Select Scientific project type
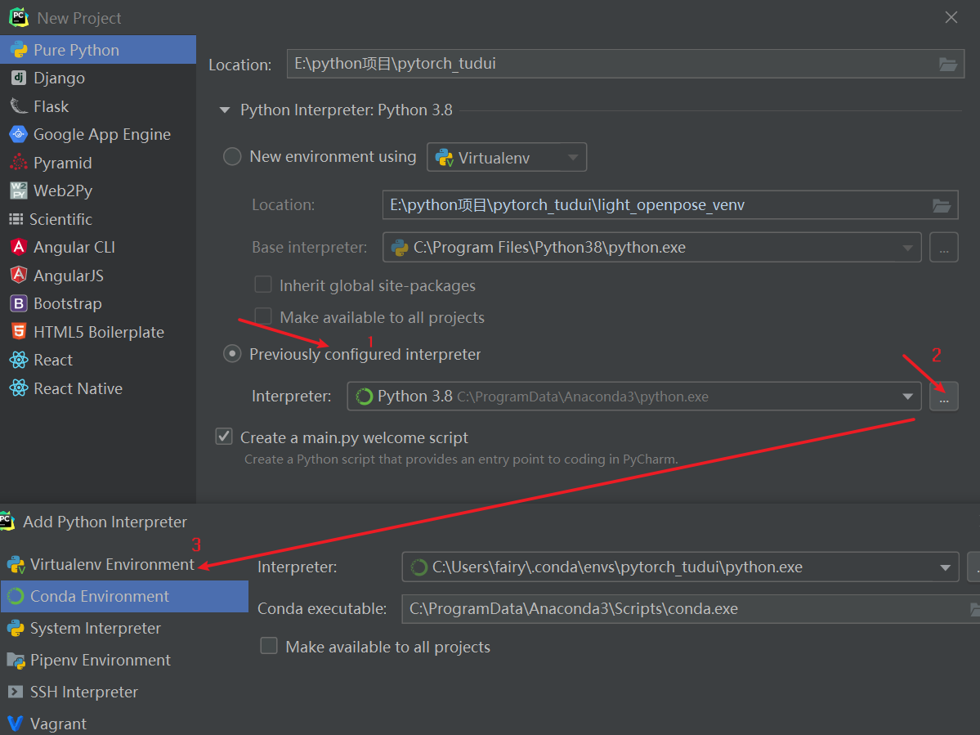 click(x=98, y=219)
